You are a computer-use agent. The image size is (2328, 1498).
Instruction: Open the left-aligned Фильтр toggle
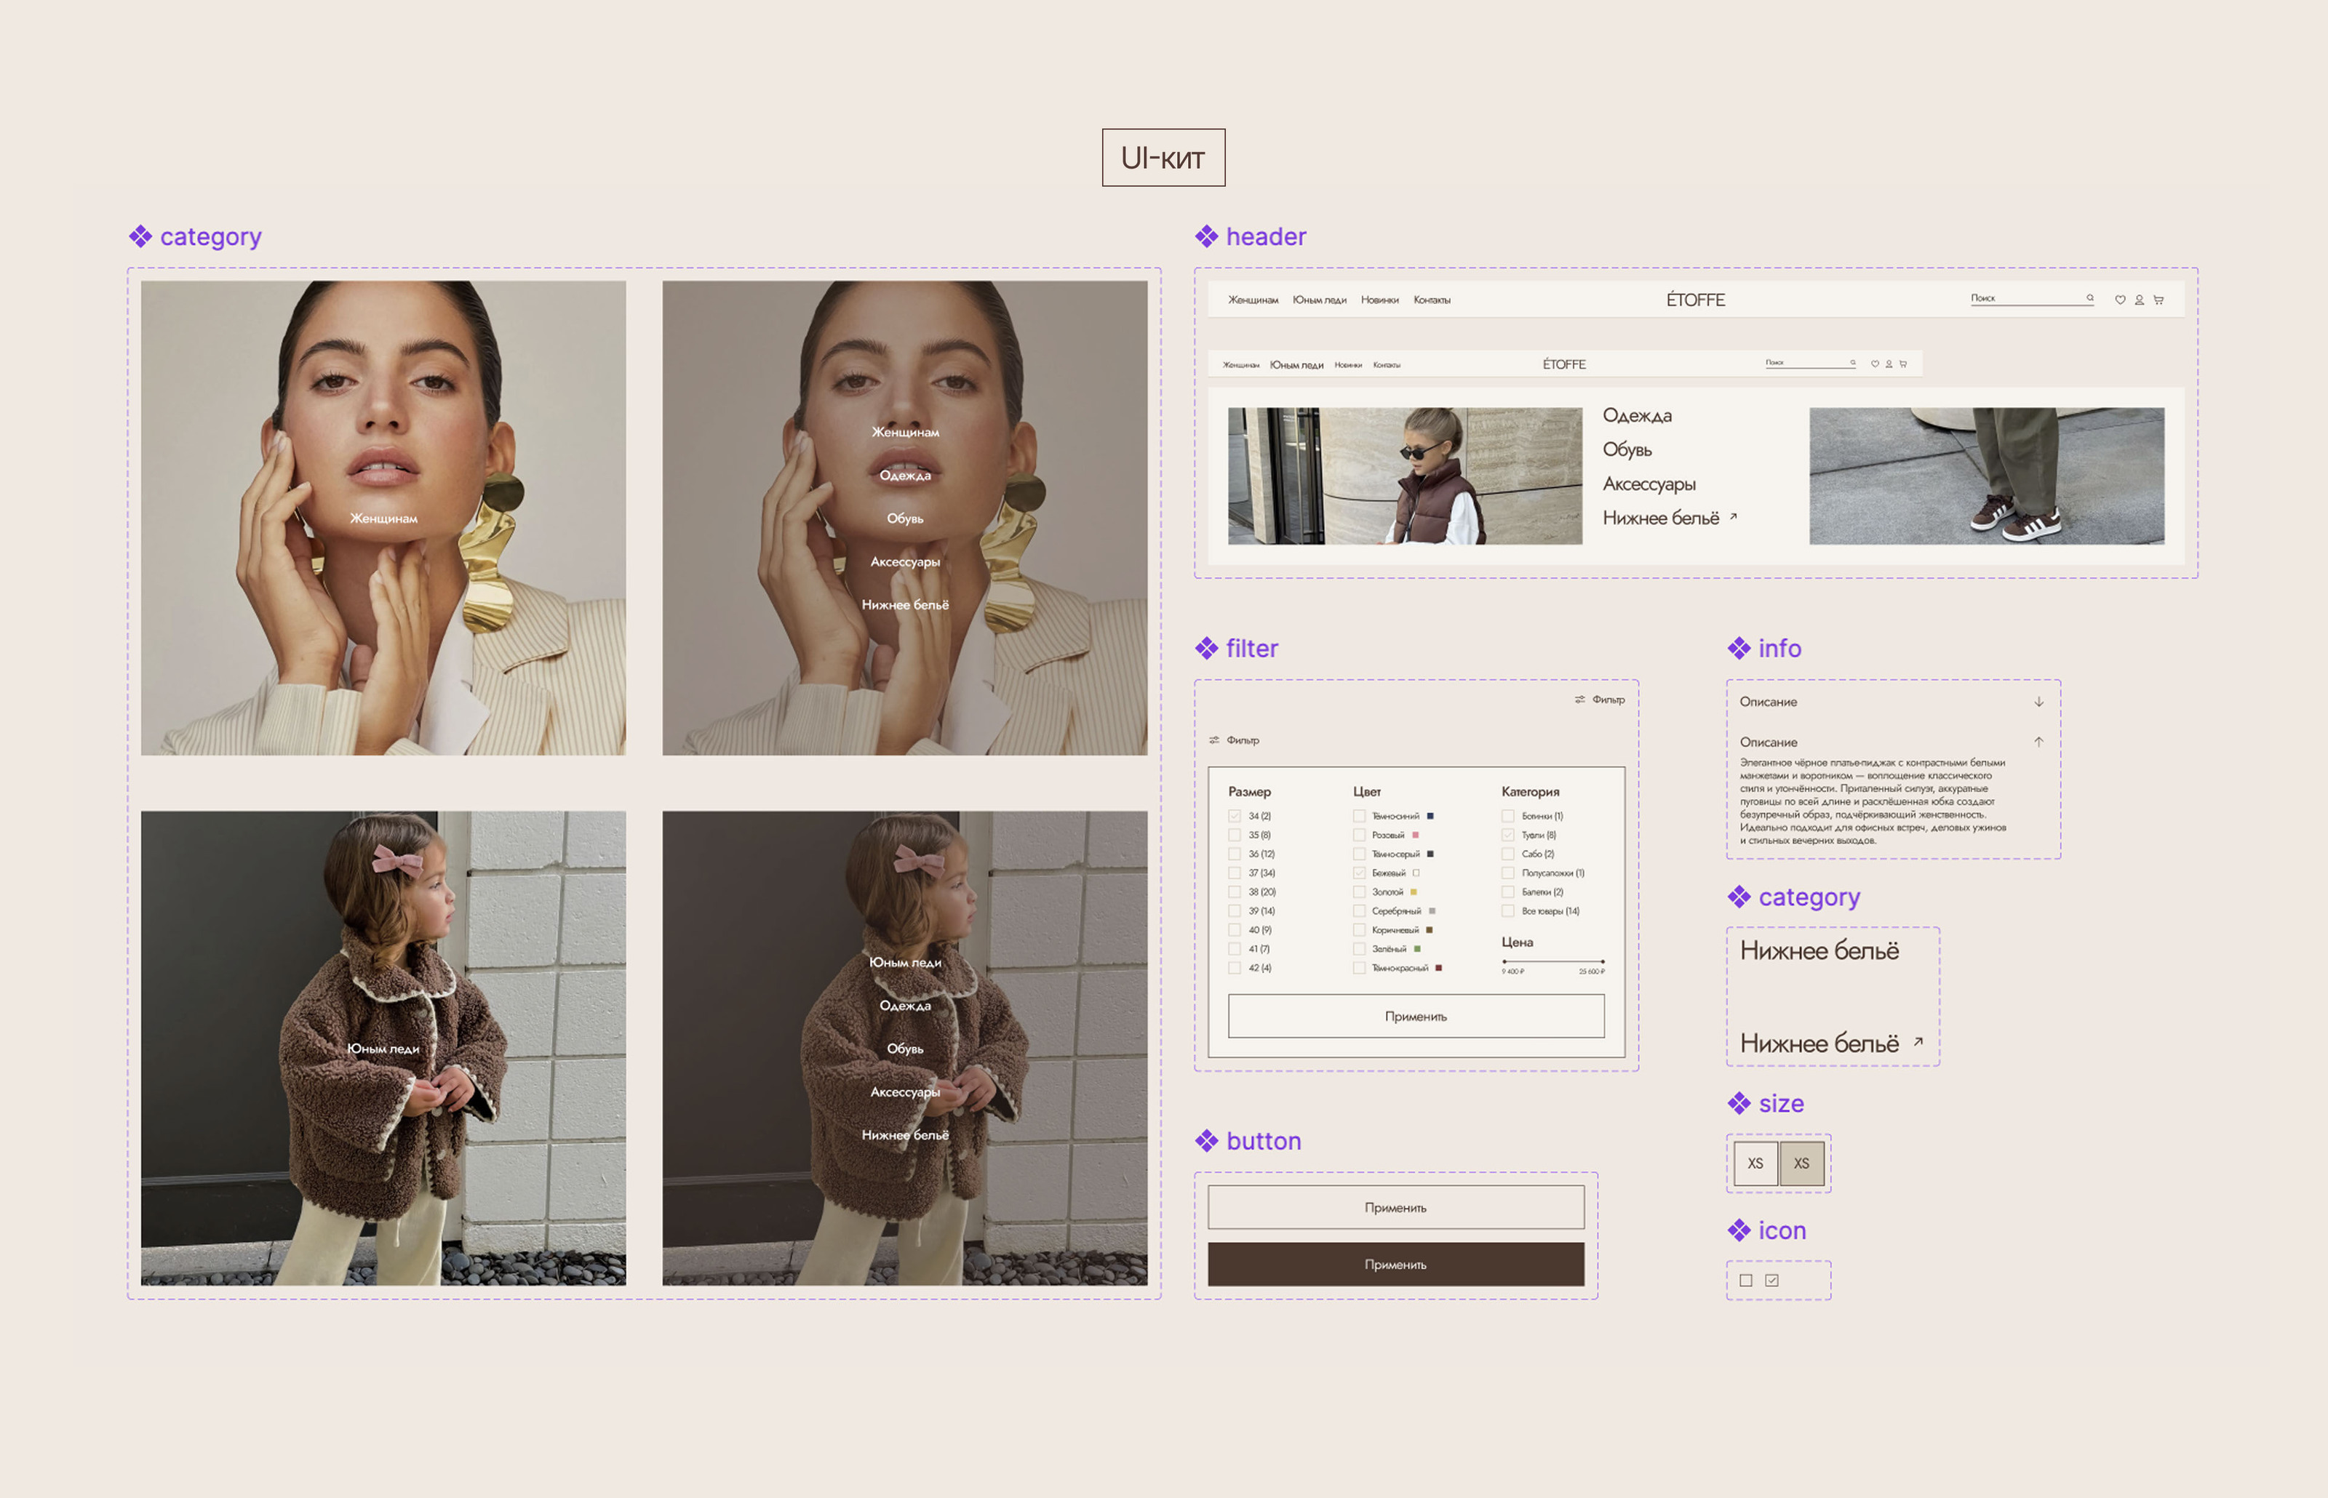coord(1234,741)
